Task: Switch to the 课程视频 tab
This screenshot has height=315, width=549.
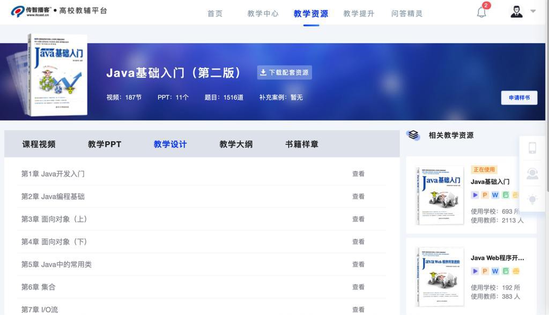Action: tap(39, 144)
